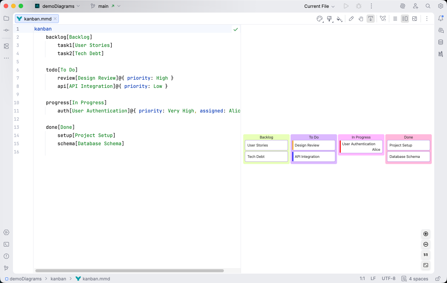The image size is (447, 283).
Task: Open the Code With Me add-user icon
Action: tap(415, 6)
